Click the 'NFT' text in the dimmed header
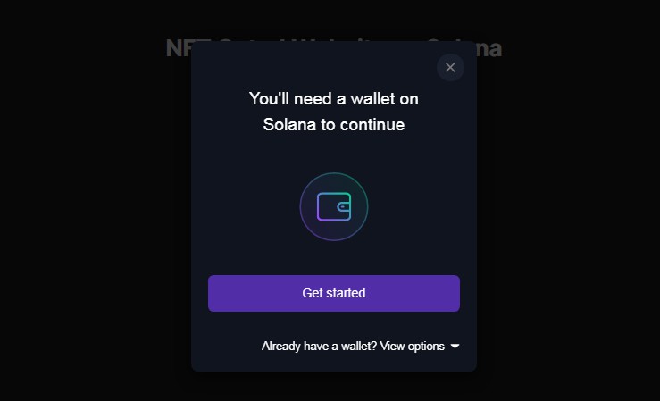Screen dimensions: 660x401 (178, 48)
